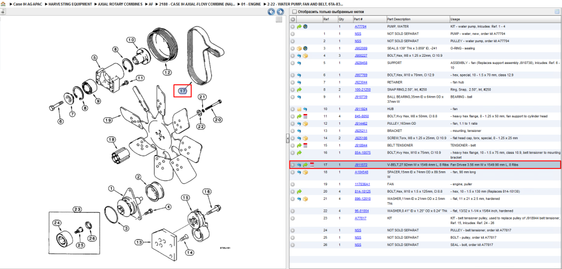Click the globe icon on the A77704 row
Image resolution: width=562 pixels, height=269 pixels.
305,26
